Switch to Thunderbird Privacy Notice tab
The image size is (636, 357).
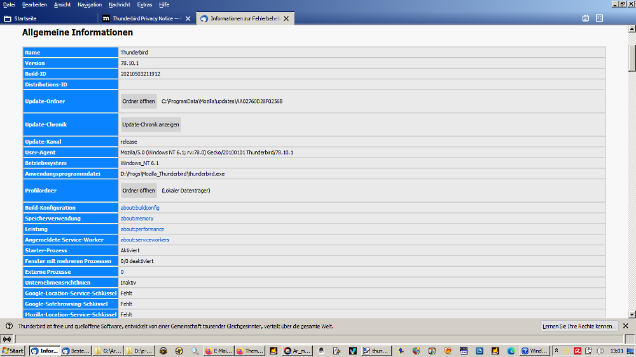click(x=146, y=18)
